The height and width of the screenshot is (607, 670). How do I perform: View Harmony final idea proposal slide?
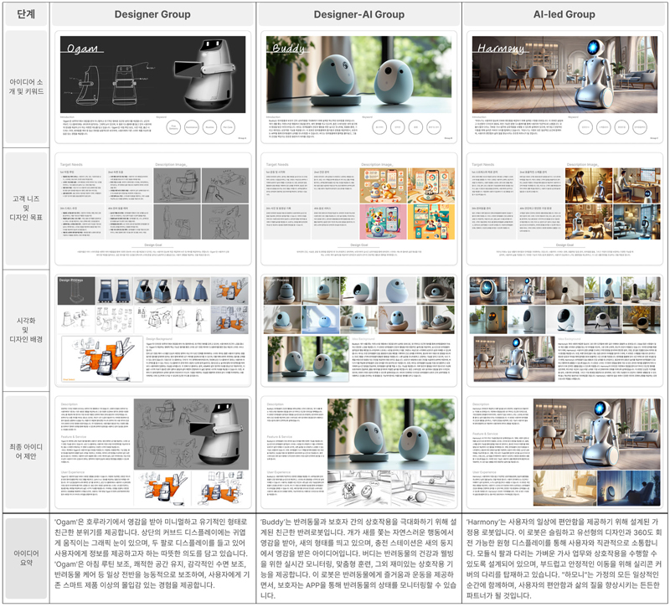click(x=565, y=450)
